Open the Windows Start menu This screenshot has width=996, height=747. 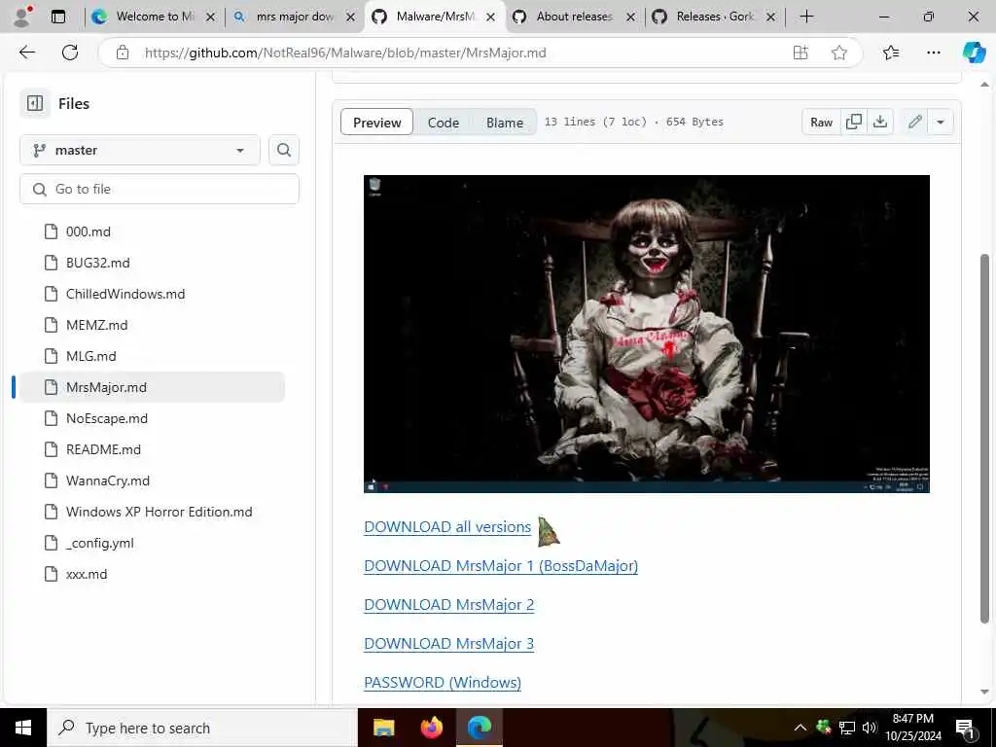pyautogui.click(x=23, y=728)
